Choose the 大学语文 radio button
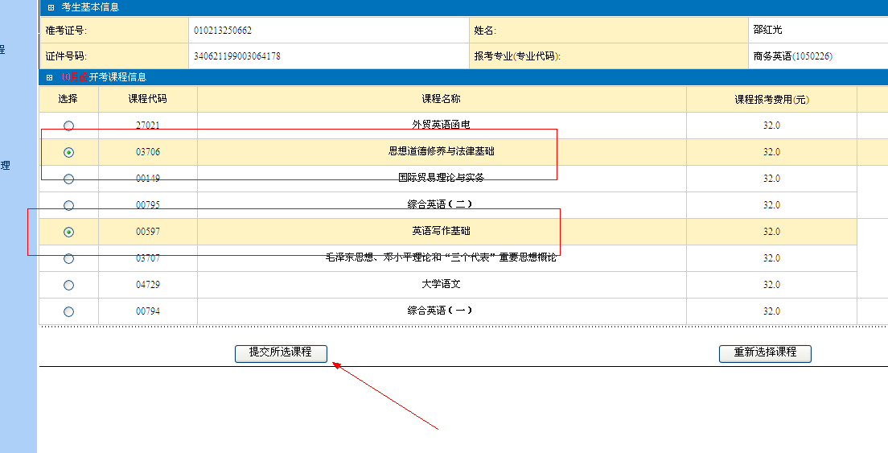888x453 pixels. (68, 285)
